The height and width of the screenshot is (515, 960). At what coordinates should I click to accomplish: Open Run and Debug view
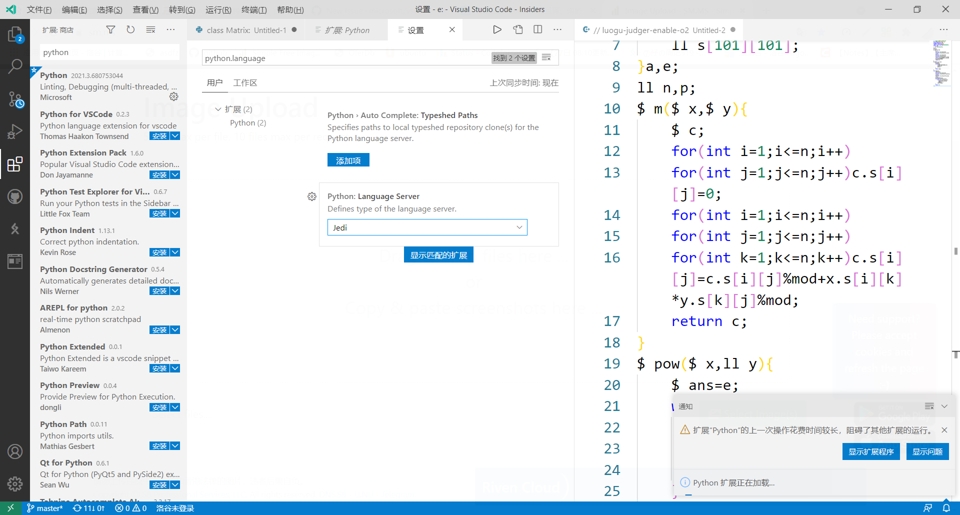[15, 131]
